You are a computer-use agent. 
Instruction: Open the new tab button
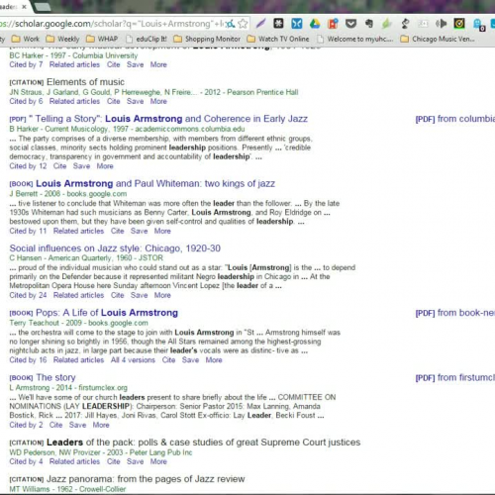tap(42, 7)
